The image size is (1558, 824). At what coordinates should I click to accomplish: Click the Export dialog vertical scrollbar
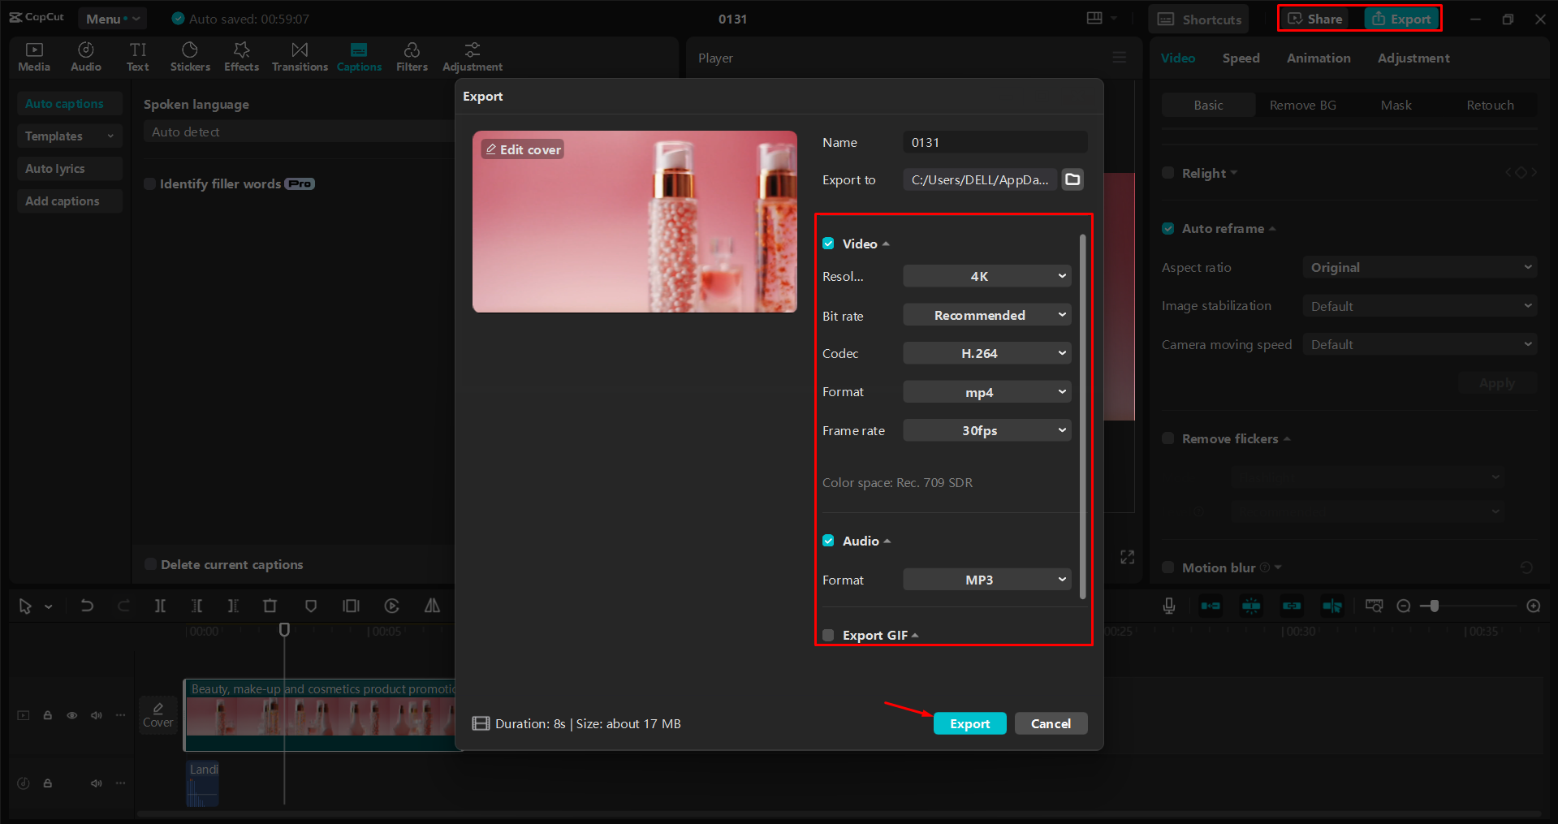1082,417
